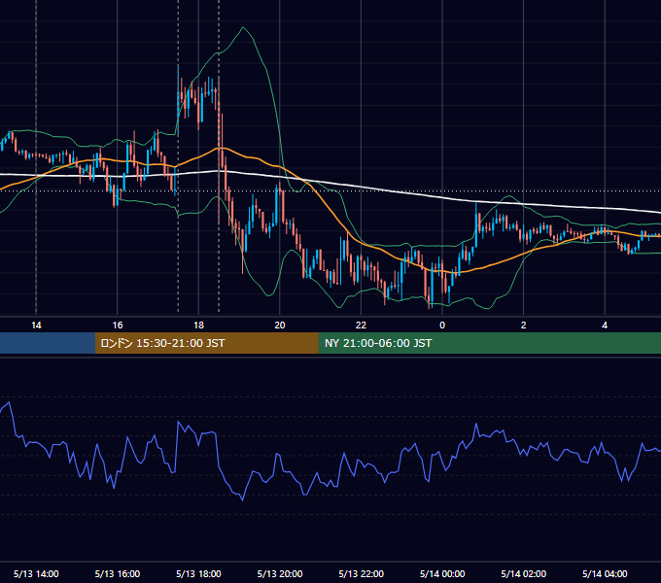The image size is (661, 583).
Task: Click the '5/14 00:00' date label
Action: tap(442, 573)
